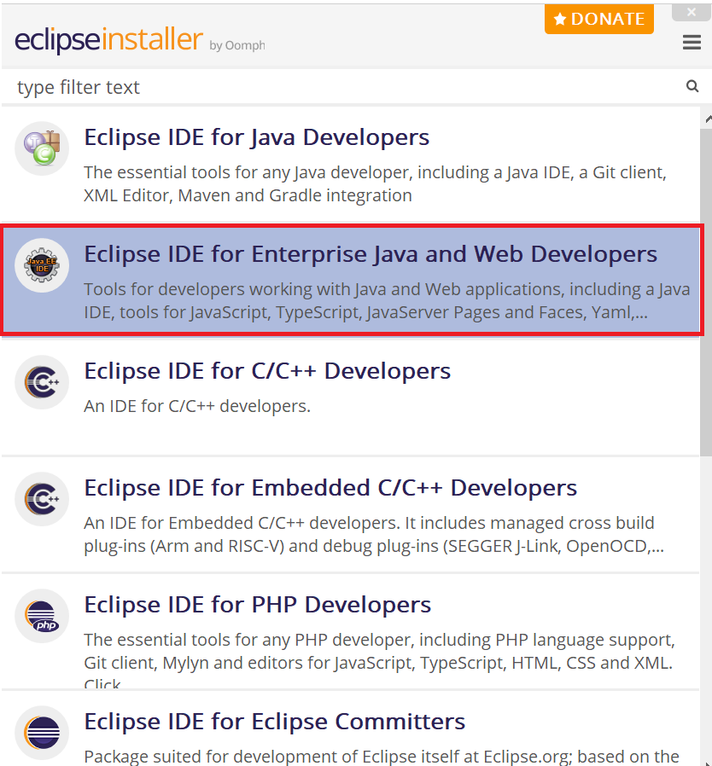
Task: Click the C/C++ Developers package icon
Action: (42, 382)
